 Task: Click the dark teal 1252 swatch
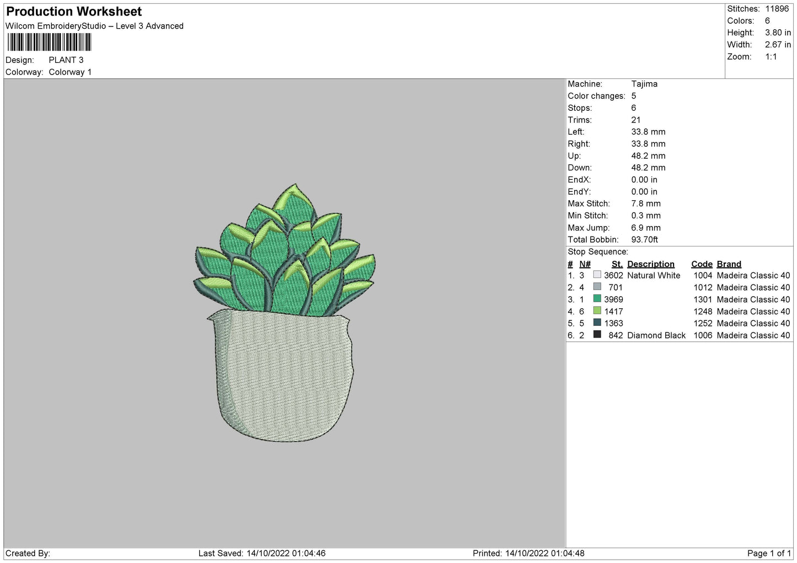coord(597,323)
